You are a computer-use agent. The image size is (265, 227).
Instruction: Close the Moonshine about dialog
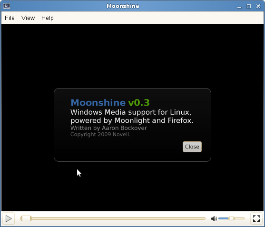click(x=192, y=147)
